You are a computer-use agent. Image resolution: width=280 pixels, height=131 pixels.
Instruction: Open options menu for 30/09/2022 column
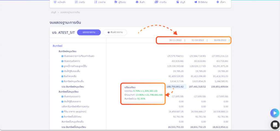click(x=229, y=40)
